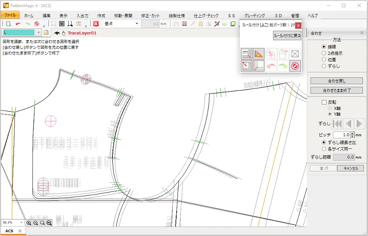Click the red cancel icon in rule palette

tap(295, 66)
